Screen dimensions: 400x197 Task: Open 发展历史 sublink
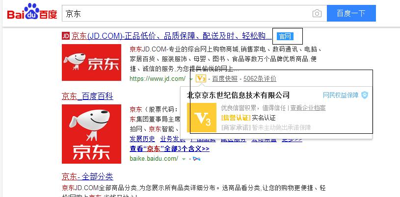(x=142, y=139)
